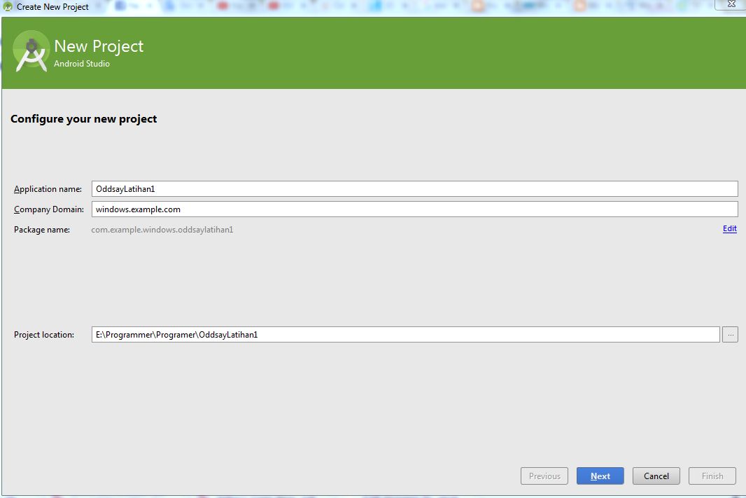Select package name text com.example.windows.oddsaylatihan1
The width and height of the screenshot is (746, 498).
(162, 230)
